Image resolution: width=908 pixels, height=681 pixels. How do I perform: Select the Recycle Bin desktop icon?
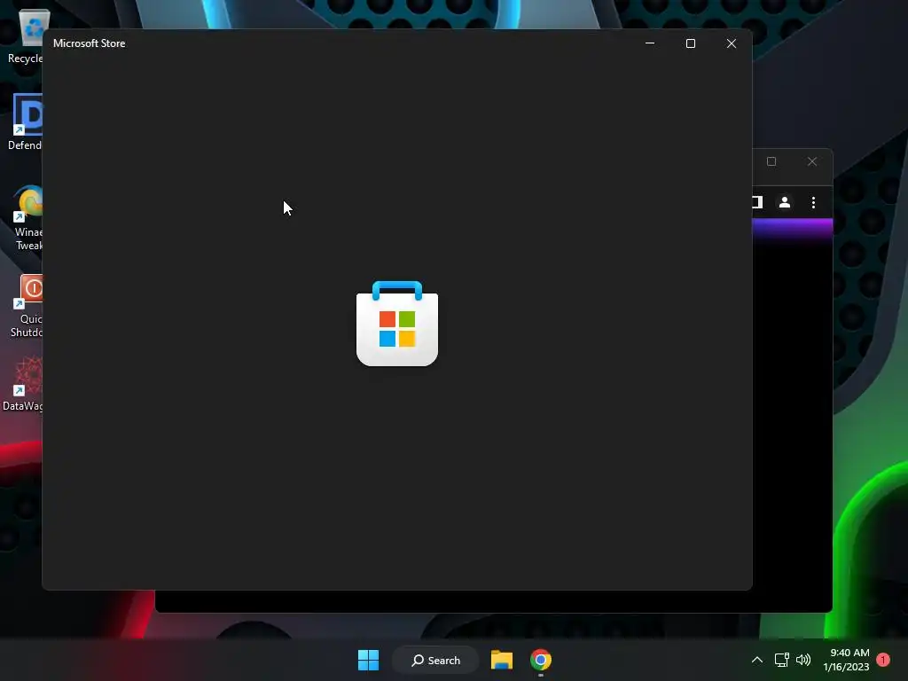pyautogui.click(x=26, y=37)
